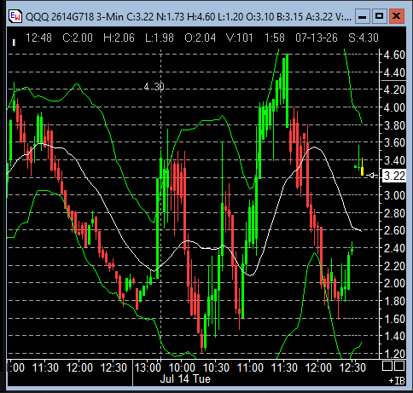Viewport: 413px width, 393px height.
Task: Click the S:4.30 study value readout
Action: tap(364, 38)
